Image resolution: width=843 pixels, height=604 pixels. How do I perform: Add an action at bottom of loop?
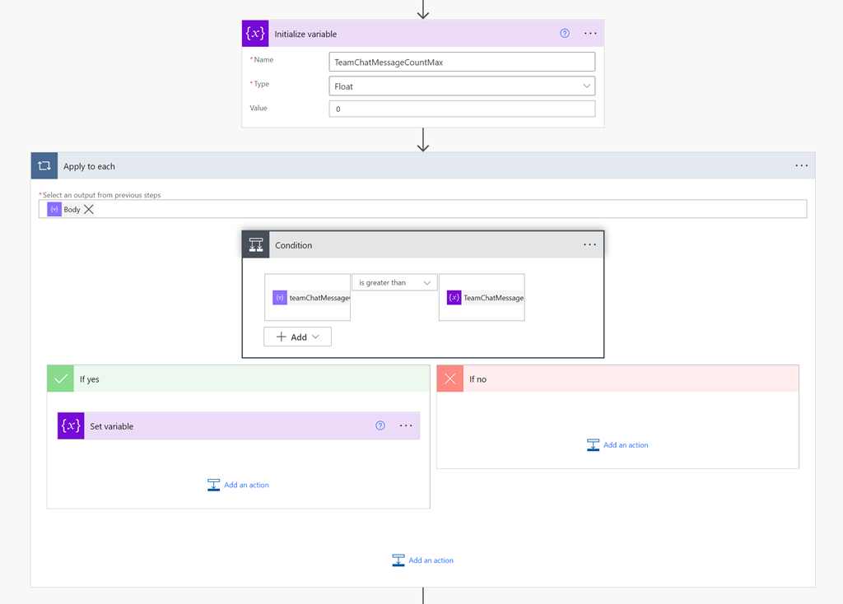(423, 560)
